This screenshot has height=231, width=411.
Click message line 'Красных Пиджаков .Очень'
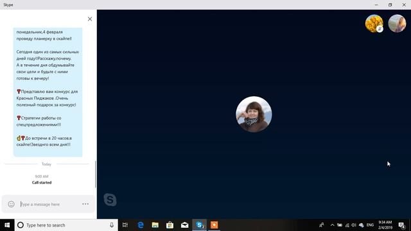pos(42,98)
